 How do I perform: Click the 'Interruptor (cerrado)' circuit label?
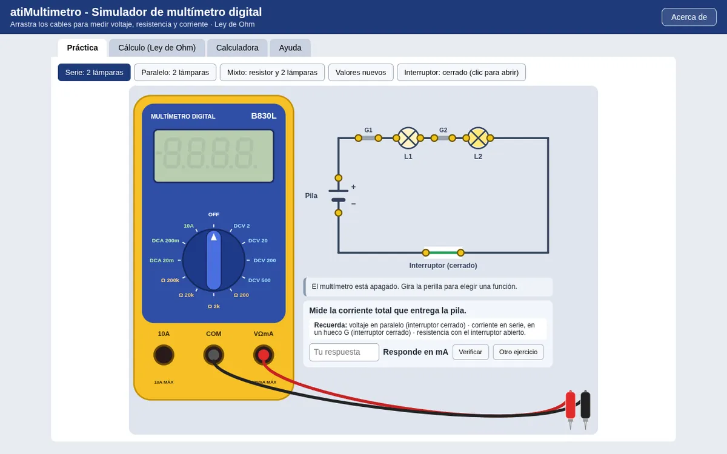coord(443,266)
